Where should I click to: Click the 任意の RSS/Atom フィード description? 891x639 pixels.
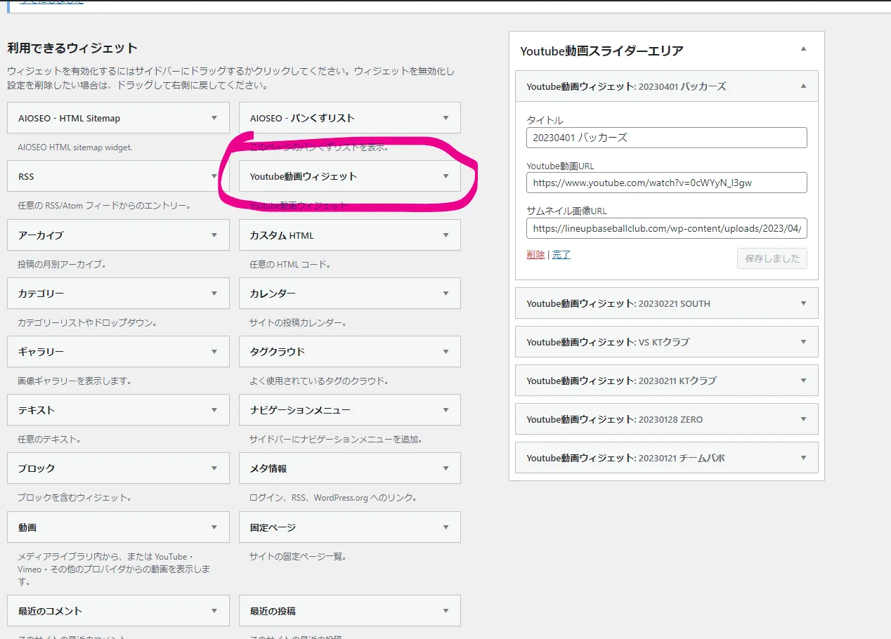point(104,206)
